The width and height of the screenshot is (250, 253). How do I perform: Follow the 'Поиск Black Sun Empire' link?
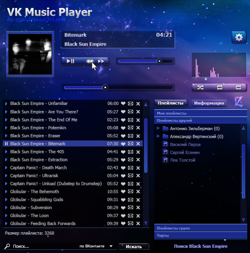click(x=200, y=246)
